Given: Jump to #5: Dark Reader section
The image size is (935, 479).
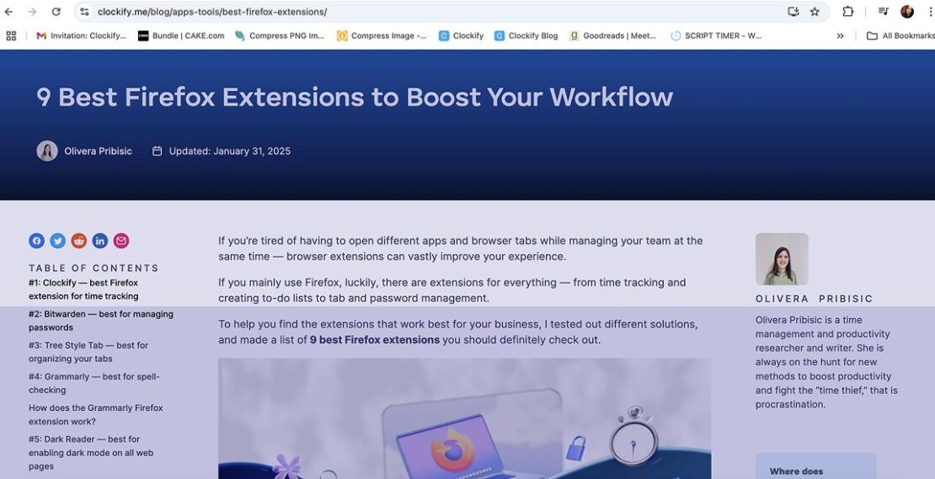Looking at the screenshot, I should coord(91,453).
